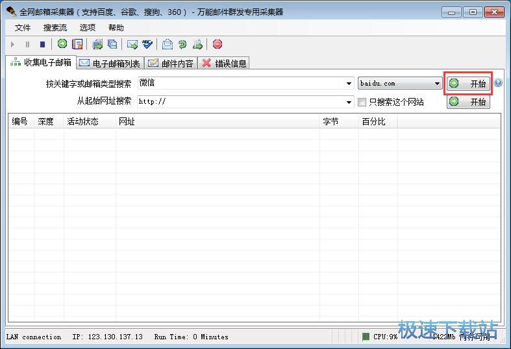Viewport: 511px width, 349px height.
Task: Maximize the window
Action: (473, 12)
